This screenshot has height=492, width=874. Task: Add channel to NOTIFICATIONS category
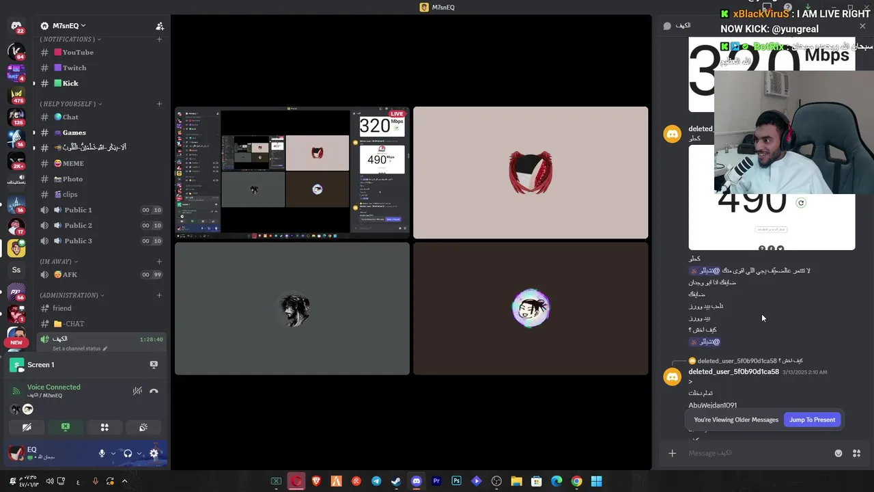click(159, 39)
